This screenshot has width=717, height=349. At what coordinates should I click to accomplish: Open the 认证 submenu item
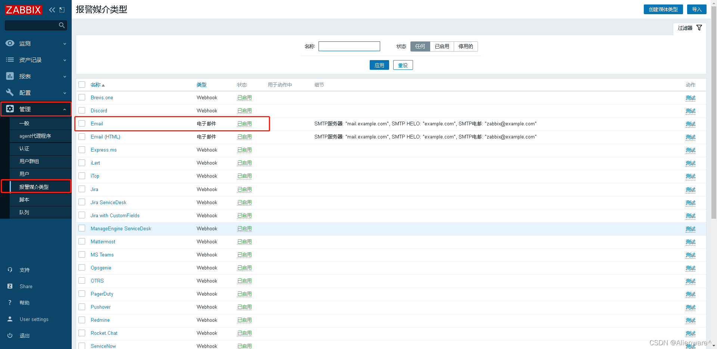pos(40,149)
